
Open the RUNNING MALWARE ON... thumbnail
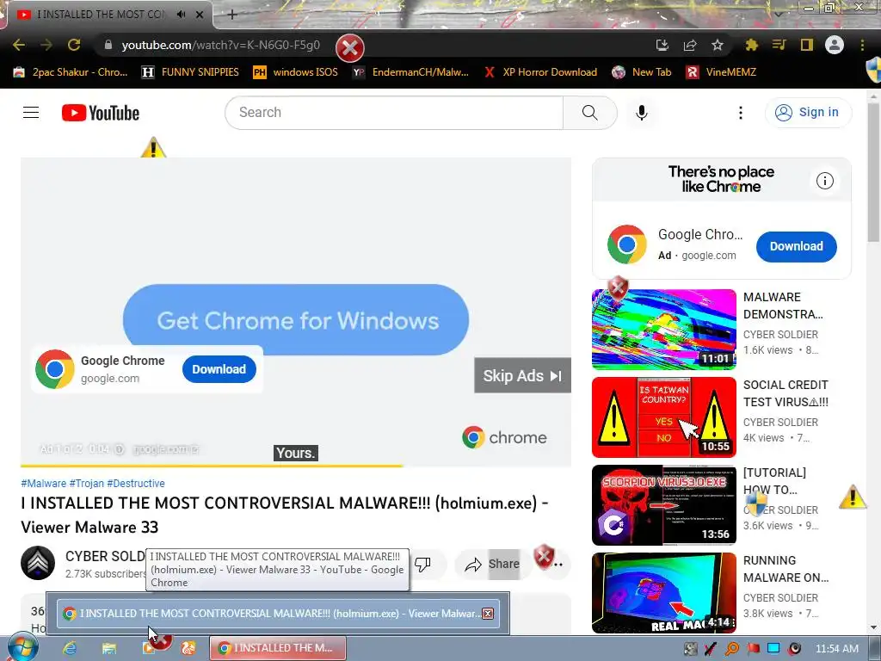click(x=663, y=592)
